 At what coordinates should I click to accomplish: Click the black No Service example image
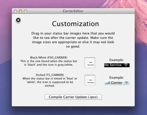[117, 65]
